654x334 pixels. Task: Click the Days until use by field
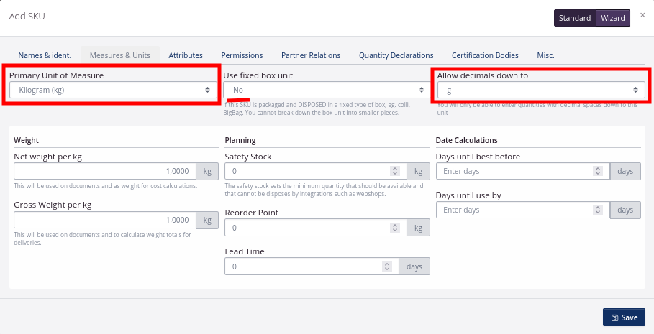click(516, 210)
